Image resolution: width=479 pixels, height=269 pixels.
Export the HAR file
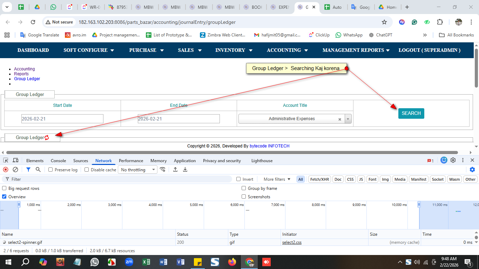[x=185, y=170]
